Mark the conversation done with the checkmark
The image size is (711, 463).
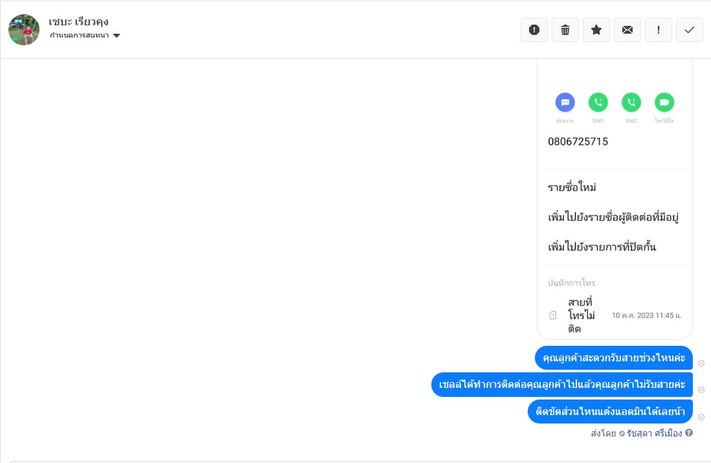[x=690, y=30]
